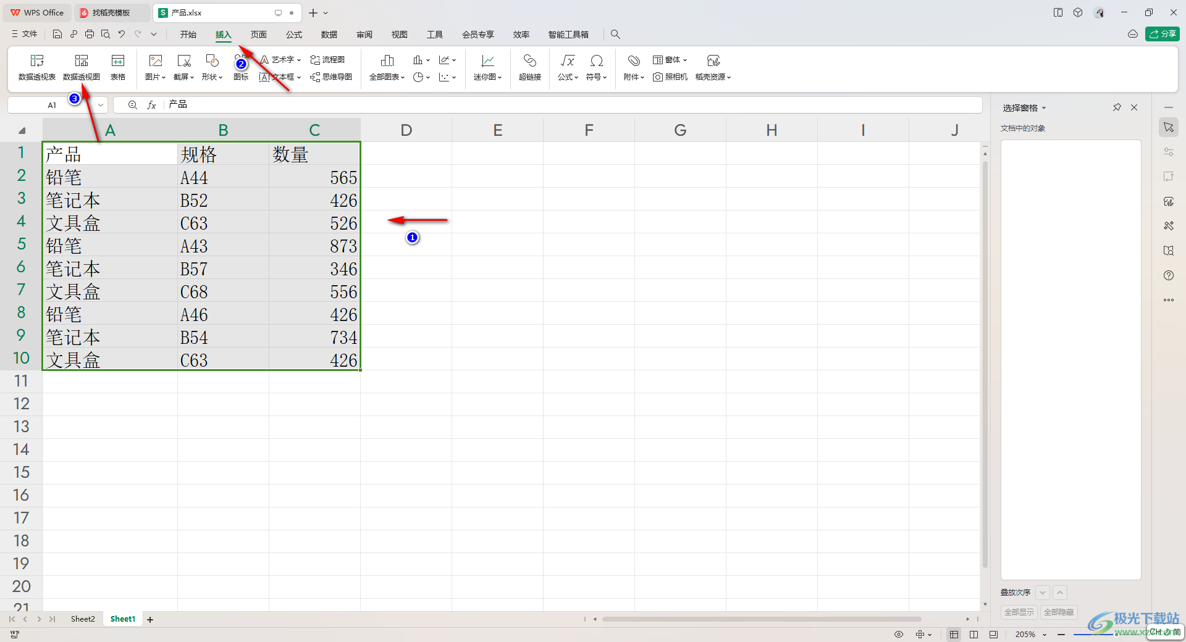The height and width of the screenshot is (642, 1186).
Task: Click the 符号 symbol icon
Action: (x=597, y=60)
